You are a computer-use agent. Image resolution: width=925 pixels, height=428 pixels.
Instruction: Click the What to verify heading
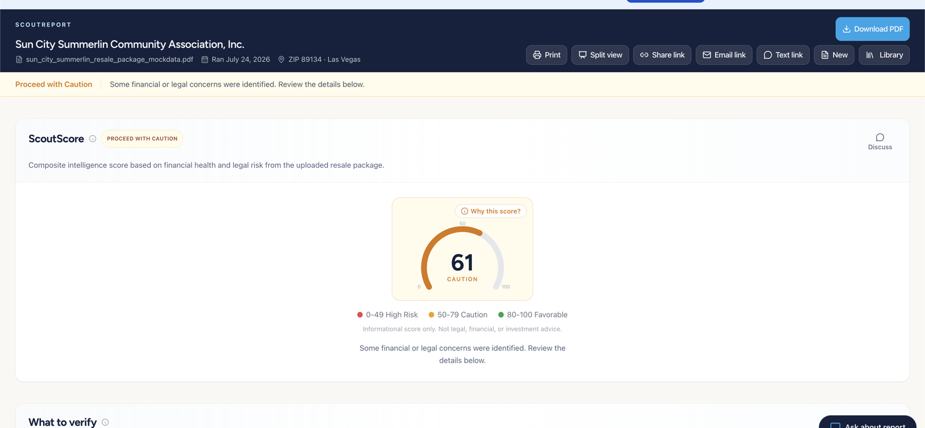pyautogui.click(x=62, y=422)
